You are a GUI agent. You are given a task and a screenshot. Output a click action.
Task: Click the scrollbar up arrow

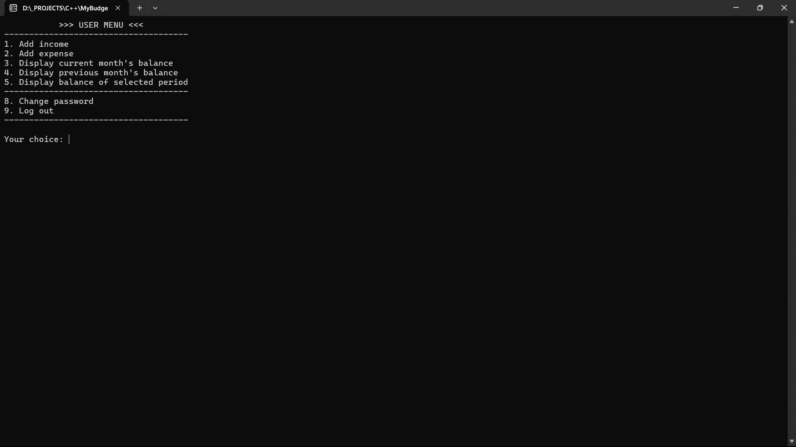tap(791, 22)
